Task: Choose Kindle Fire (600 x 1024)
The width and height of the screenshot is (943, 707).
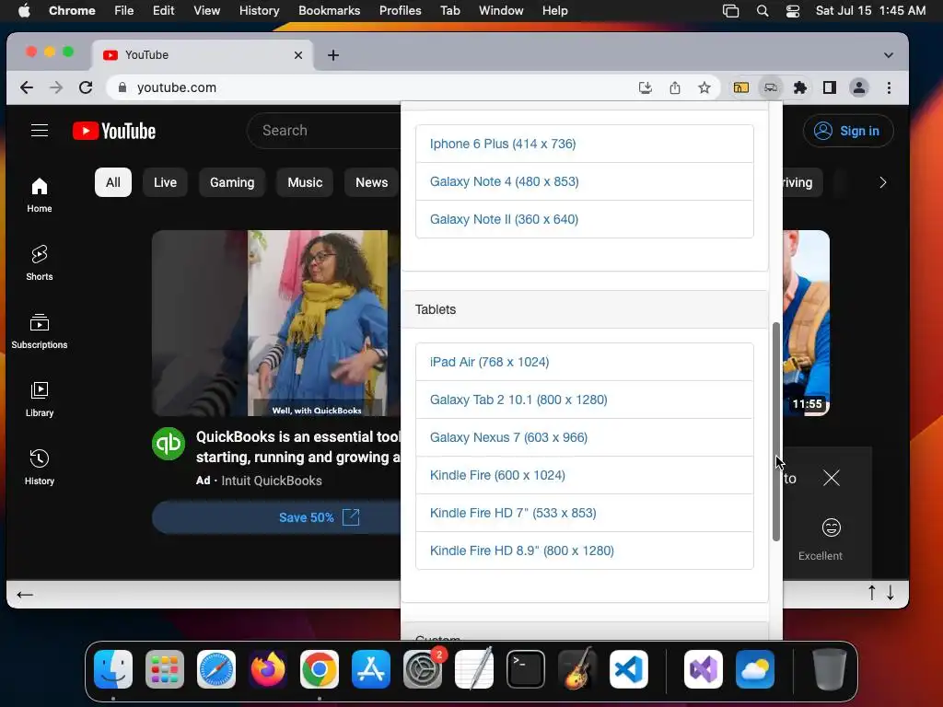Action: click(x=585, y=476)
